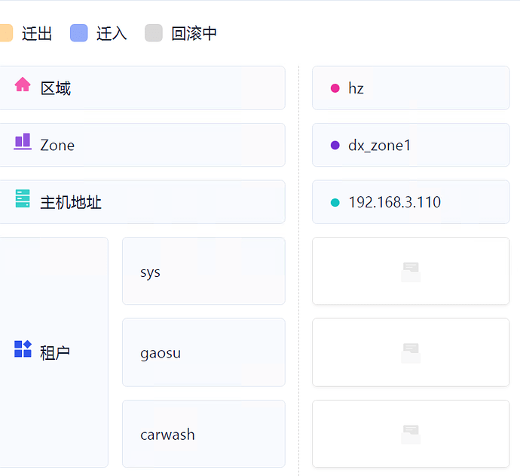
Task: Click the teal server icon for 主机地址
Action: pos(23,199)
